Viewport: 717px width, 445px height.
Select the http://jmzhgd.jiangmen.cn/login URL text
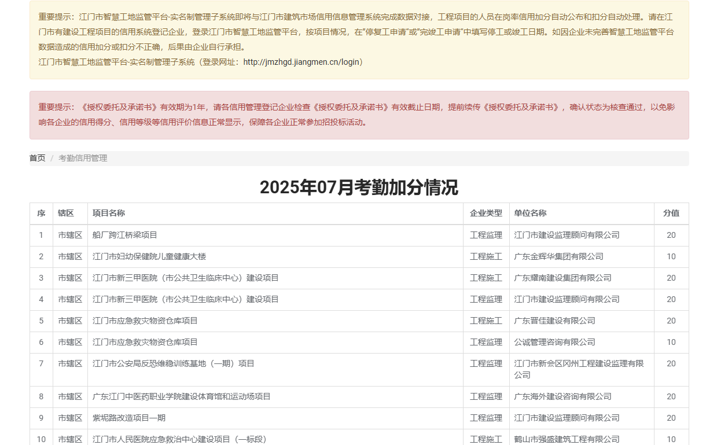click(x=301, y=62)
